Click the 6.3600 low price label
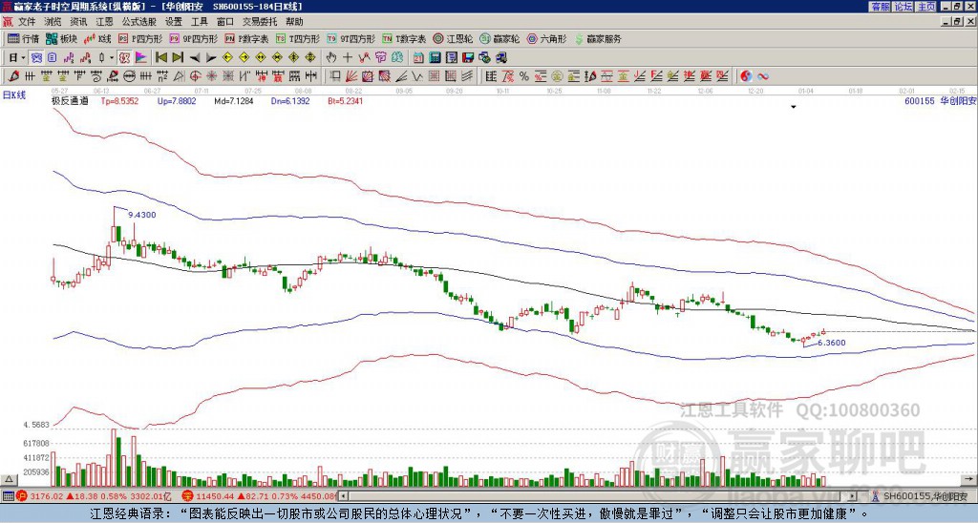Image resolution: width=978 pixels, height=523 pixels. (x=832, y=343)
